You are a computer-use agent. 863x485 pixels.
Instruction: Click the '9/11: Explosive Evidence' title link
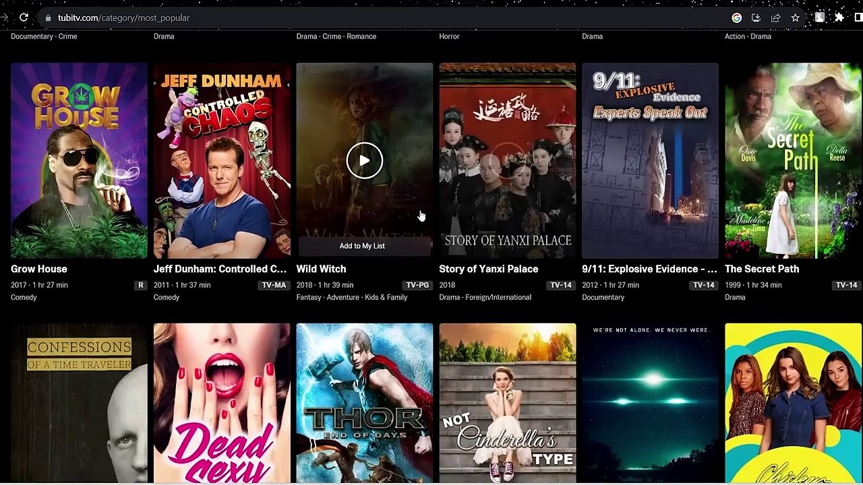[649, 269]
